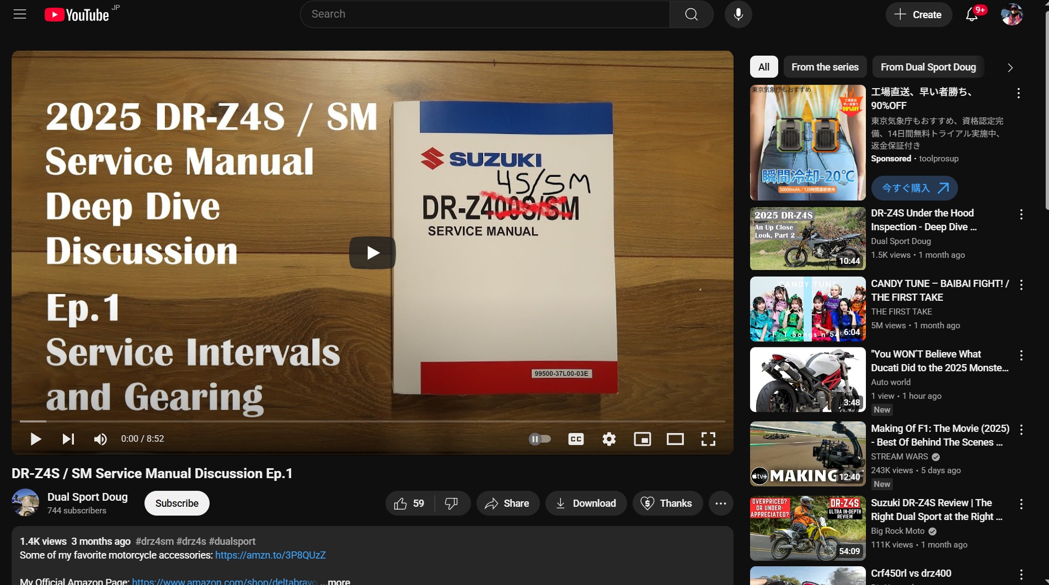Image resolution: width=1049 pixels, height=585 pixels.
Task: Download the video
Action: (x=586, y=503)
